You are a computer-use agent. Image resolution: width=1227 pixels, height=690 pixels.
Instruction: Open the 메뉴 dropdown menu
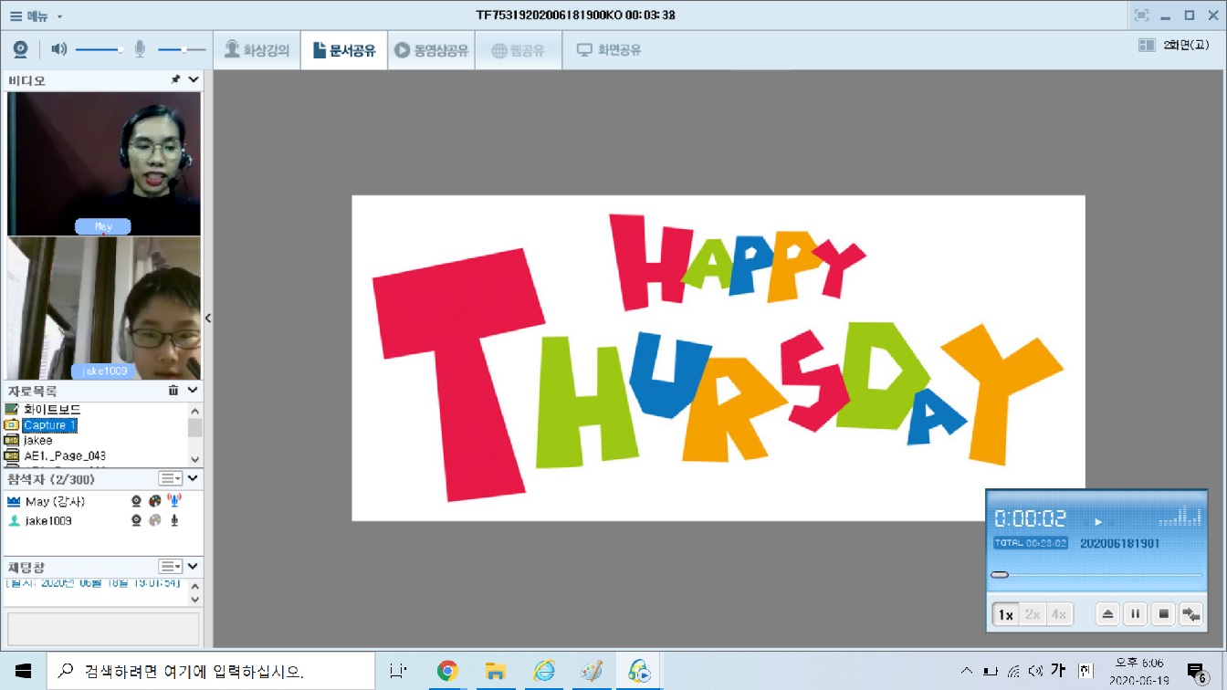pyautogui.click(x=37, y=16)
